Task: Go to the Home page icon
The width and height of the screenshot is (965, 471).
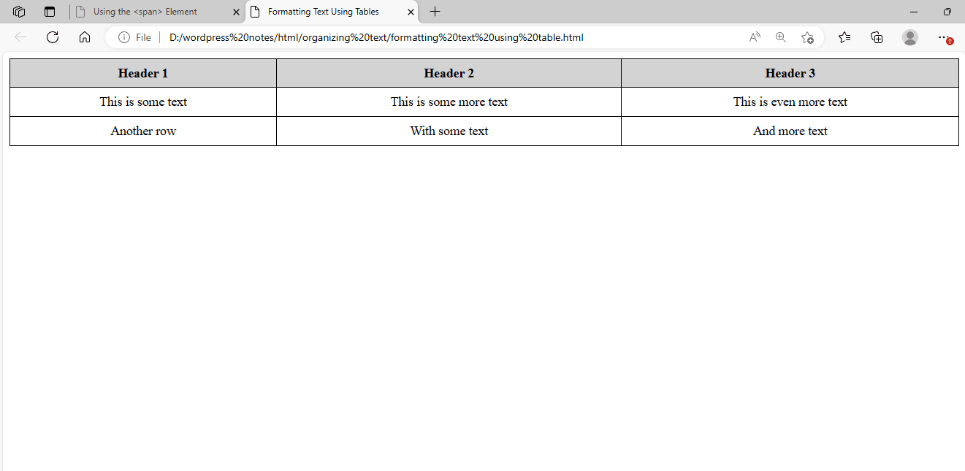Action: point(85,37)
